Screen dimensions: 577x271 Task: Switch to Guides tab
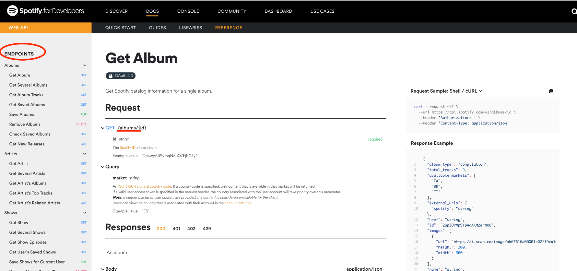tap(157, 28)
